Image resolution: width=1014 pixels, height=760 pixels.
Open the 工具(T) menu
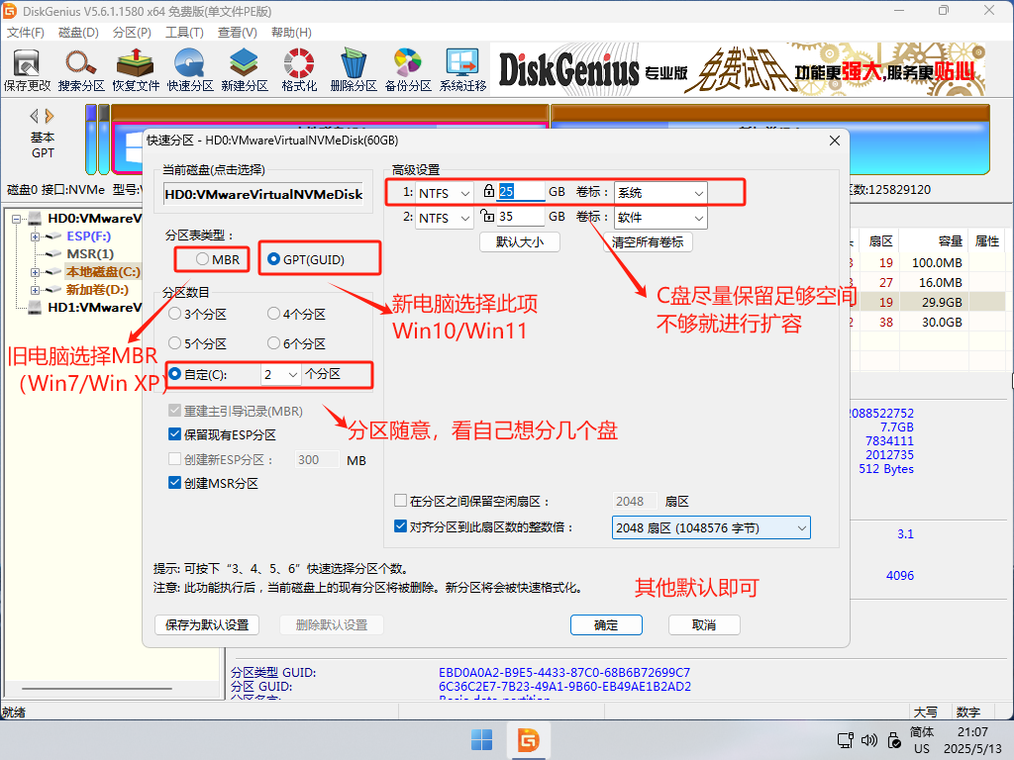pos(184,33)
